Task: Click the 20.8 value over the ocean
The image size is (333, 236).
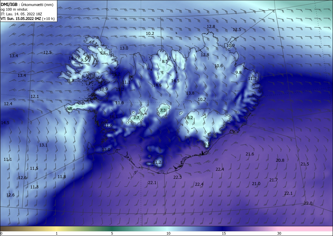Action: 280,160
